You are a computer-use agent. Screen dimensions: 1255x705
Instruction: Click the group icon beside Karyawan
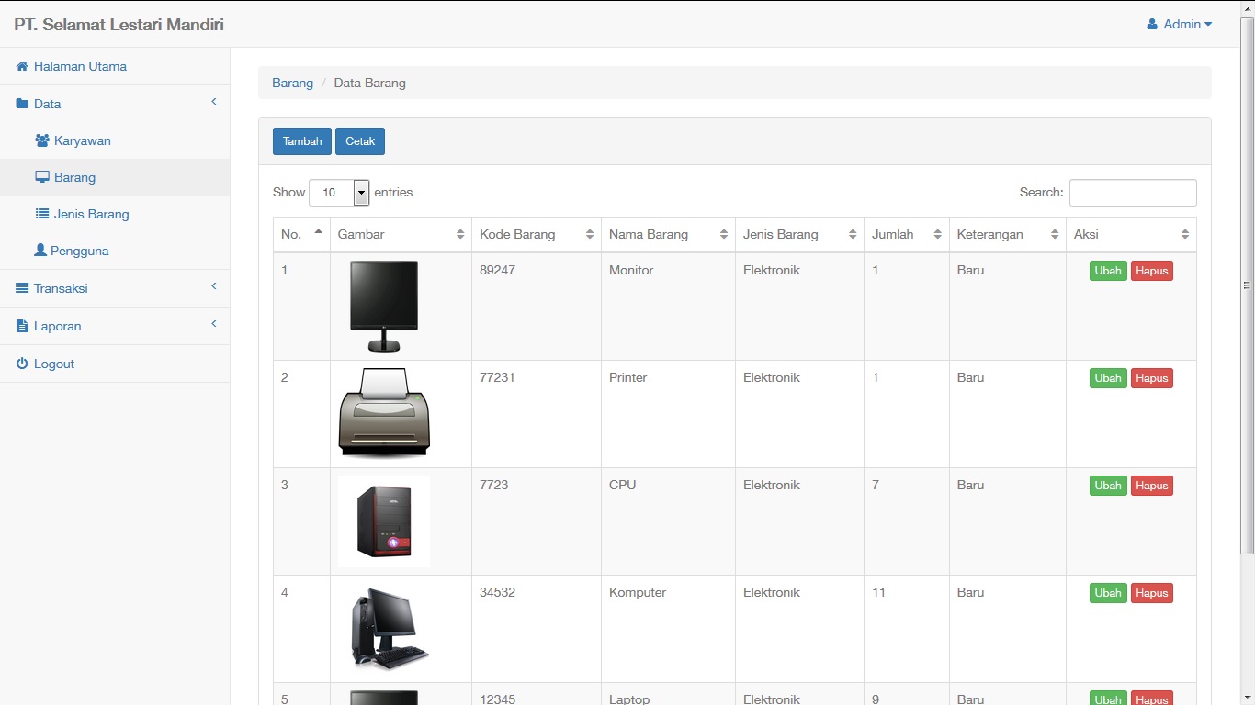[x=44, y=140]
